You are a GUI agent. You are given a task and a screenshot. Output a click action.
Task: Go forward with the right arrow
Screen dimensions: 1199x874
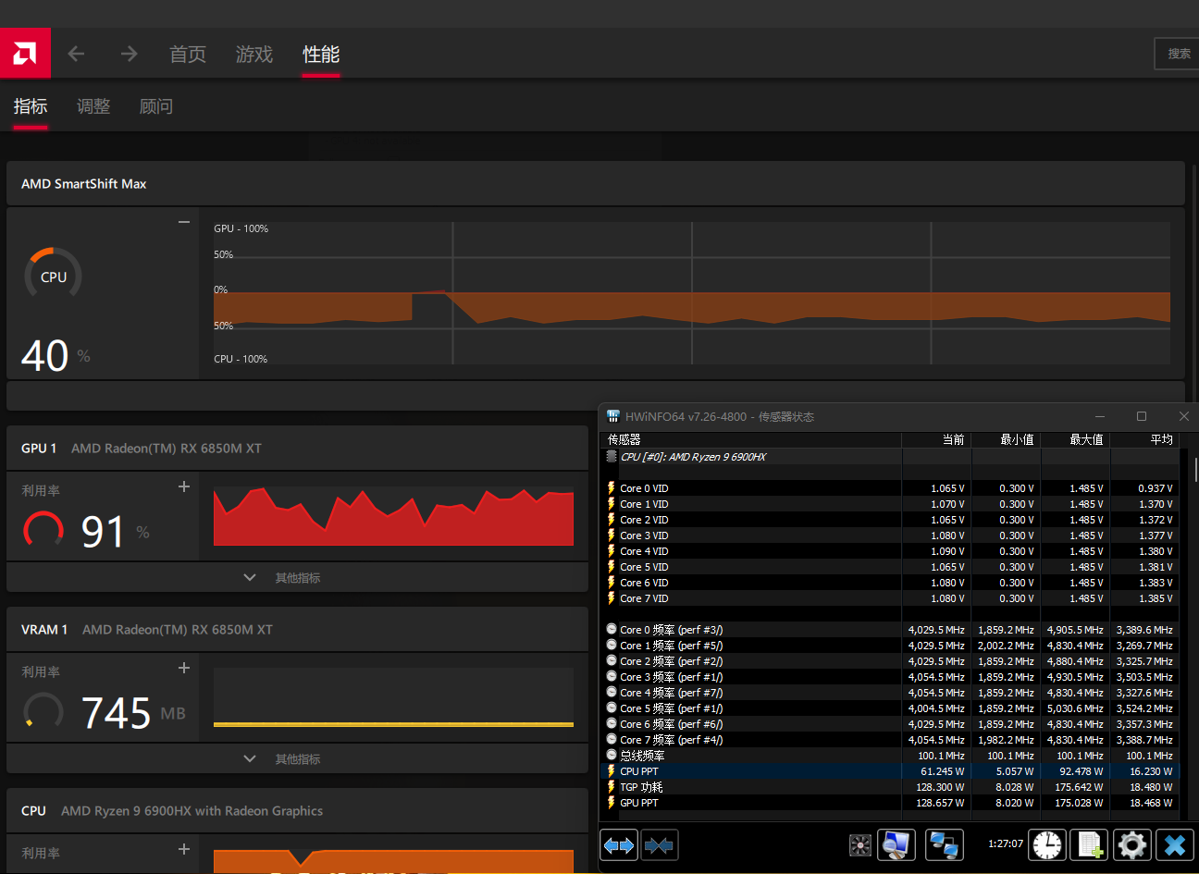tap(129, 55)
